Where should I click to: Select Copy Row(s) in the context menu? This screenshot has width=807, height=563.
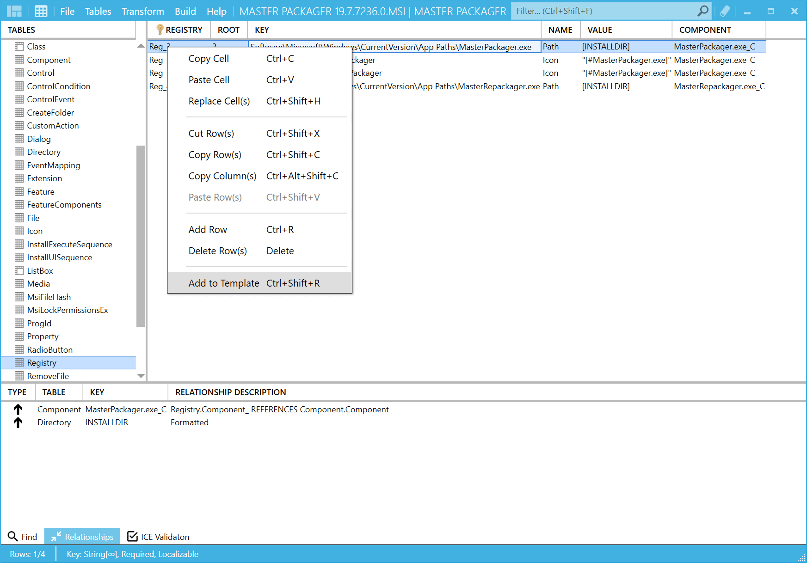pos(215,155)
